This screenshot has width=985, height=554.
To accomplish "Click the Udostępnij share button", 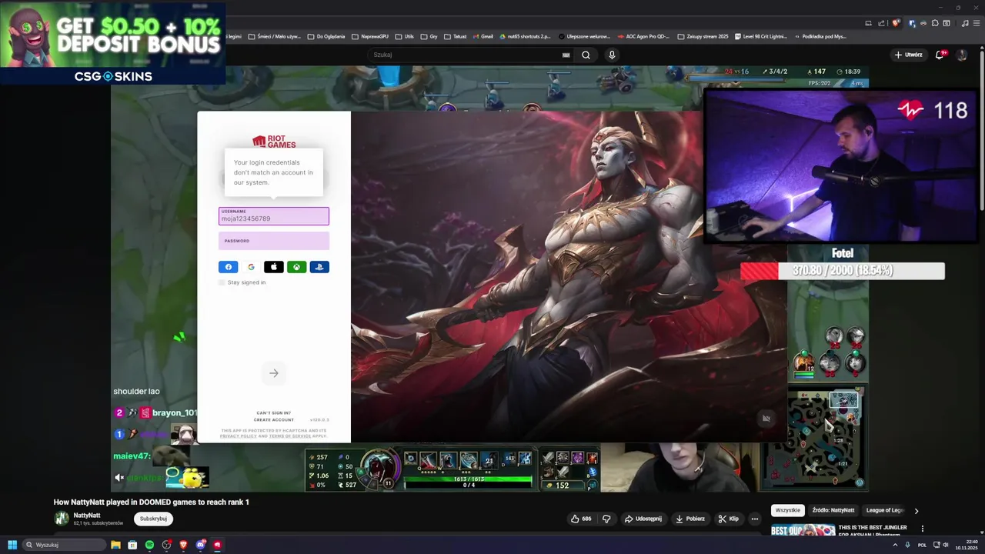I will pyautogui.click(x=643, y=519).
